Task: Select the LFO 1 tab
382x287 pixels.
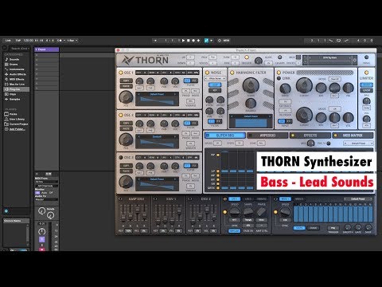Action: [235, 199]
